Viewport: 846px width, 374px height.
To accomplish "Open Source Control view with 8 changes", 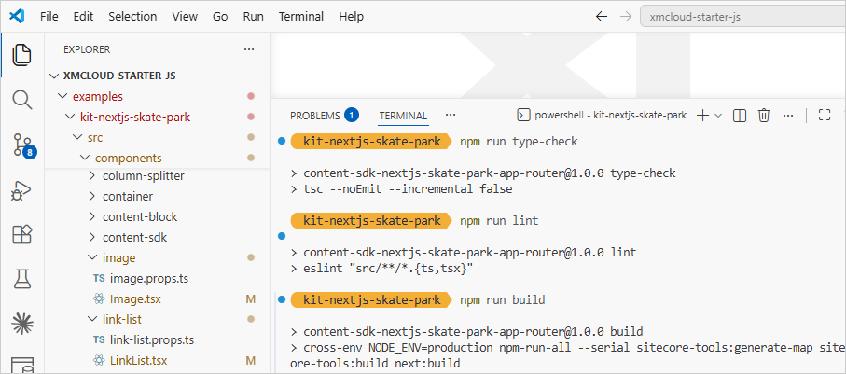I will click(x=22, y=145).
